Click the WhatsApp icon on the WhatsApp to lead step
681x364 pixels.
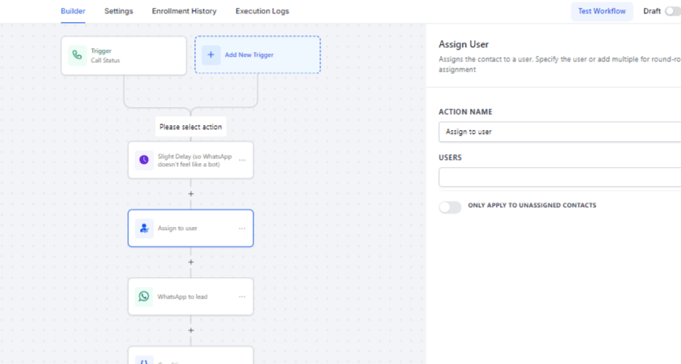(x=144, y=296)
